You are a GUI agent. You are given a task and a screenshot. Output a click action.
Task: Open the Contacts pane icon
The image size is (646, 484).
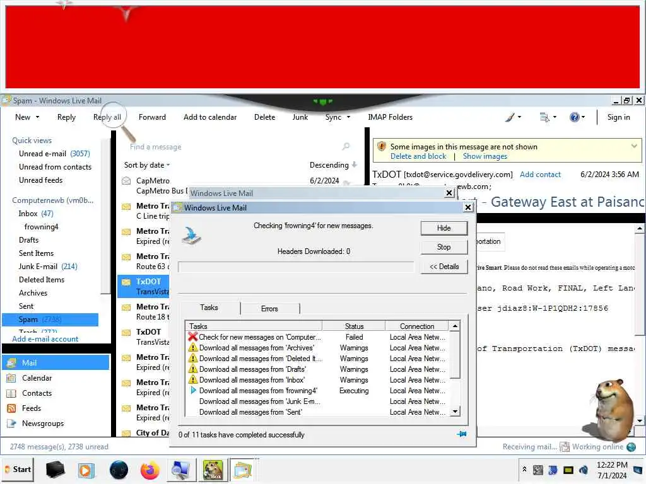[x=11, y=393]
